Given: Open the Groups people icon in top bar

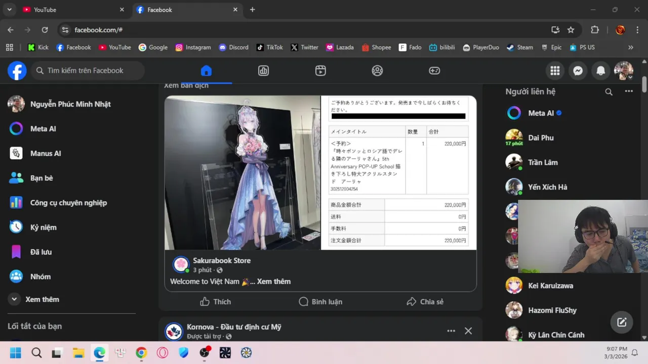Looking at the screenshot, I should click(x=377, y=71).
